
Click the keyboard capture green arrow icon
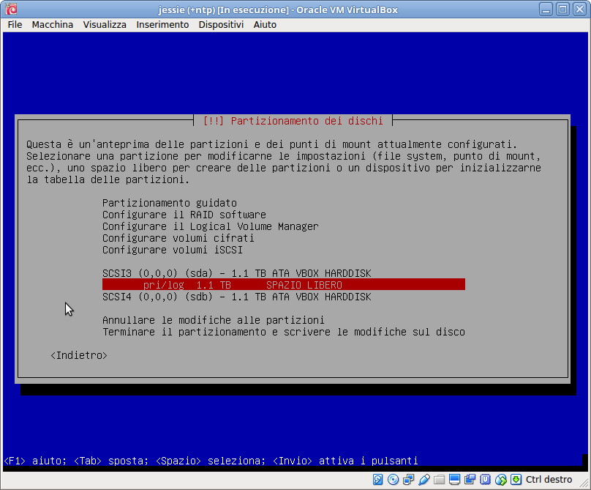pos(516,480)
